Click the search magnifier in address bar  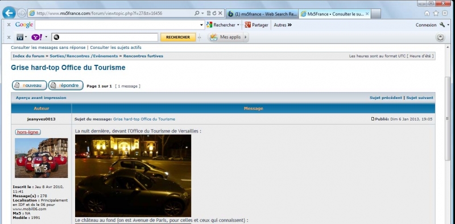[197, 13]
